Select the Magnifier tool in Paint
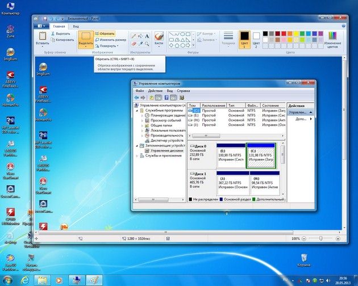Screen dimensions: 358x286 pyautogui.click(x=147, y=43)
